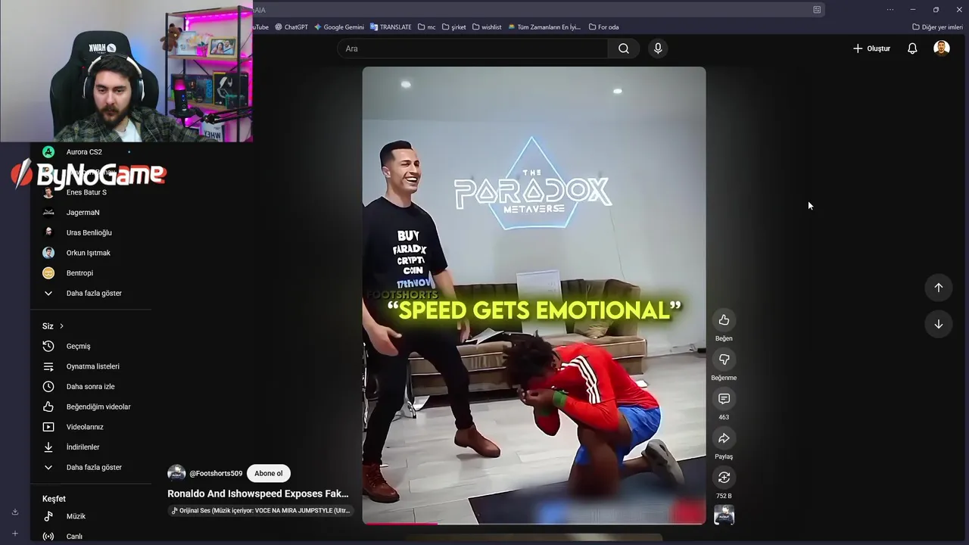Share the short via Paylaş arrow
The image size is (969, 545).
(724, 438)
